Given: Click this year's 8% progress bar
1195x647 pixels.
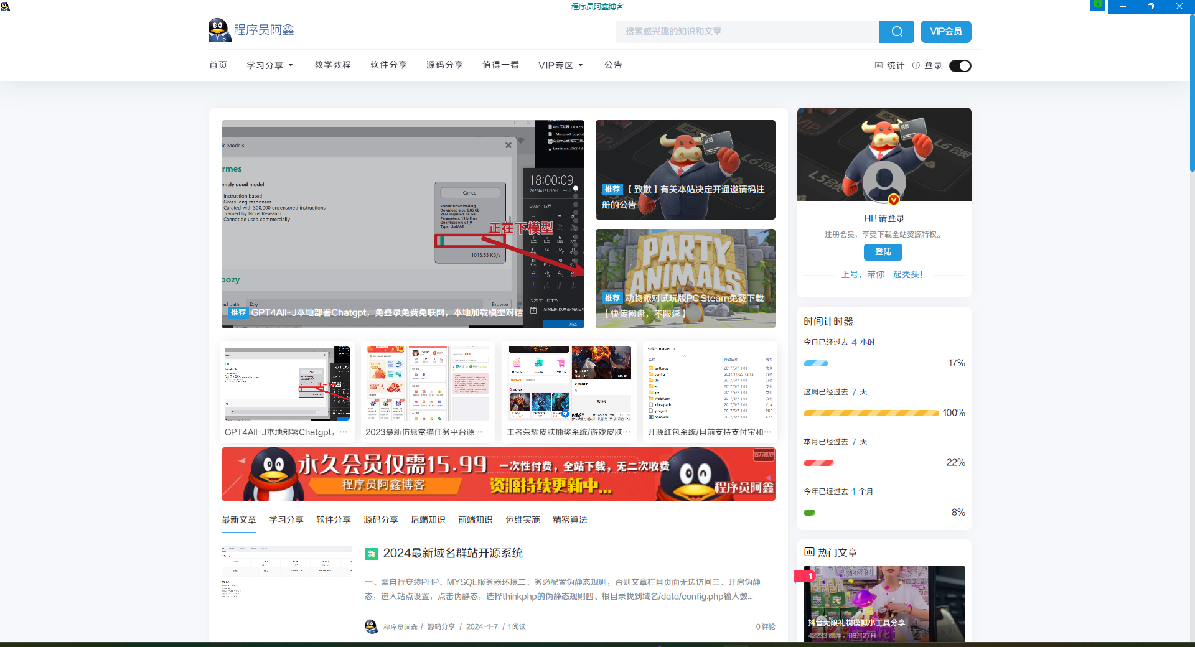Looking at the screenshot, I should click(x=809, y=513).
